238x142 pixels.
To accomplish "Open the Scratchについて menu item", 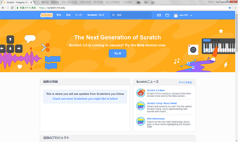I will 96,15.
